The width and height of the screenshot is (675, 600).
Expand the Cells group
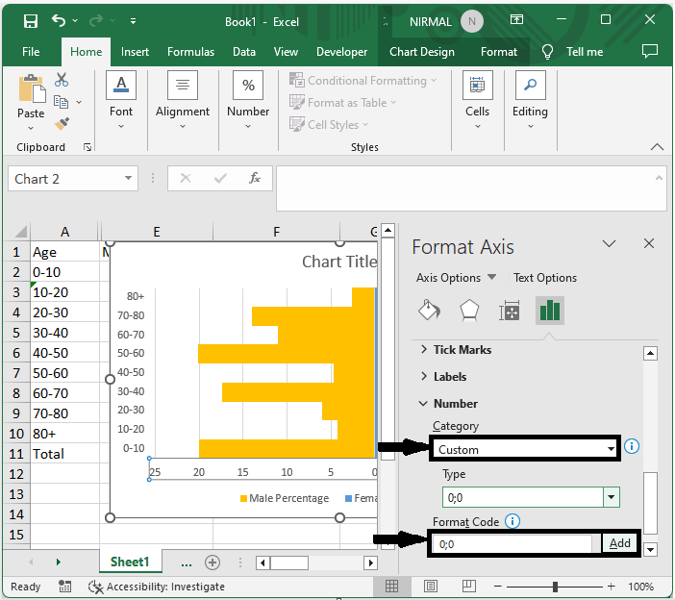478,100
